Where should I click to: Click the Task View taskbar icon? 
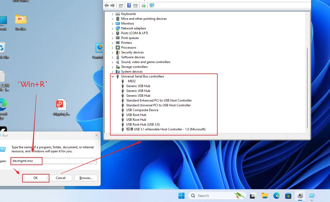pyautogui.click(x=253, y=196)
